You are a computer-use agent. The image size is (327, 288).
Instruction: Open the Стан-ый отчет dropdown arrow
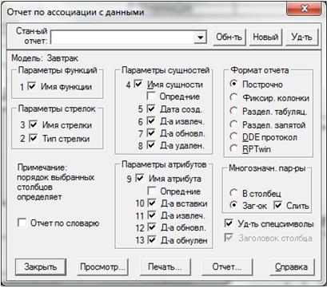[201, 37]
